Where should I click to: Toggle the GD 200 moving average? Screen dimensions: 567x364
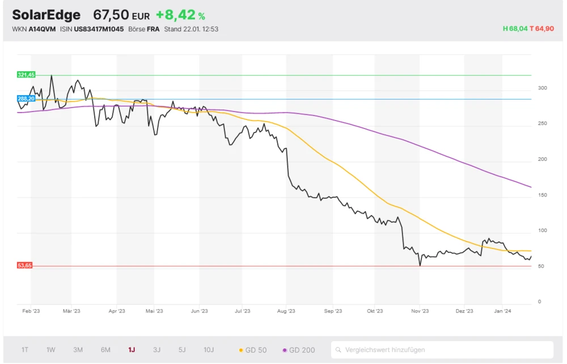[298, 350]
